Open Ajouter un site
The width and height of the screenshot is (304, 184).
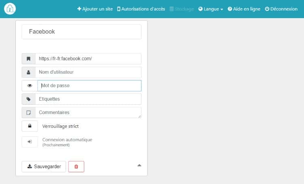(x=95, y=9)
